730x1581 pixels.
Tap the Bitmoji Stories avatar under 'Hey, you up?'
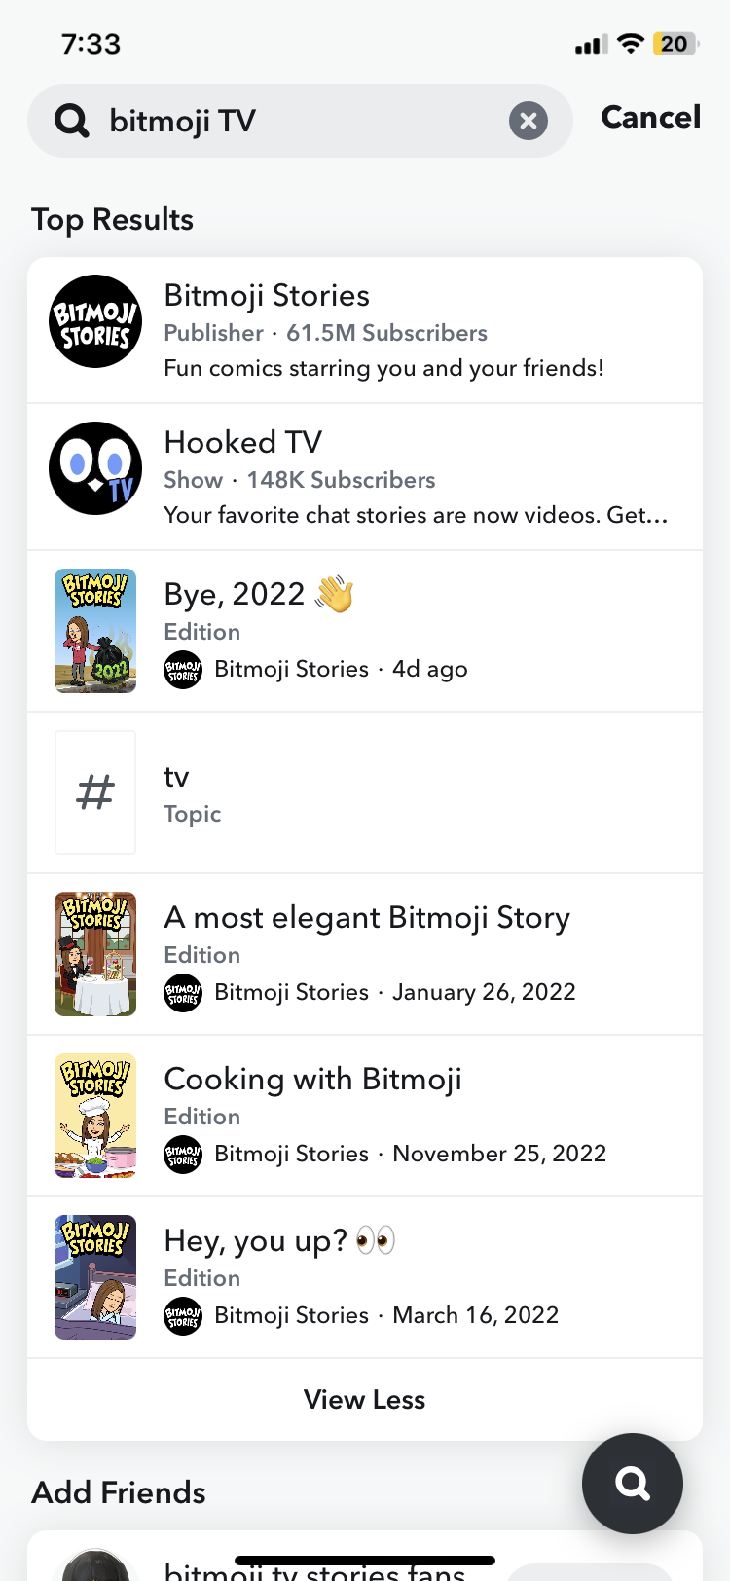pos(183,1316)
